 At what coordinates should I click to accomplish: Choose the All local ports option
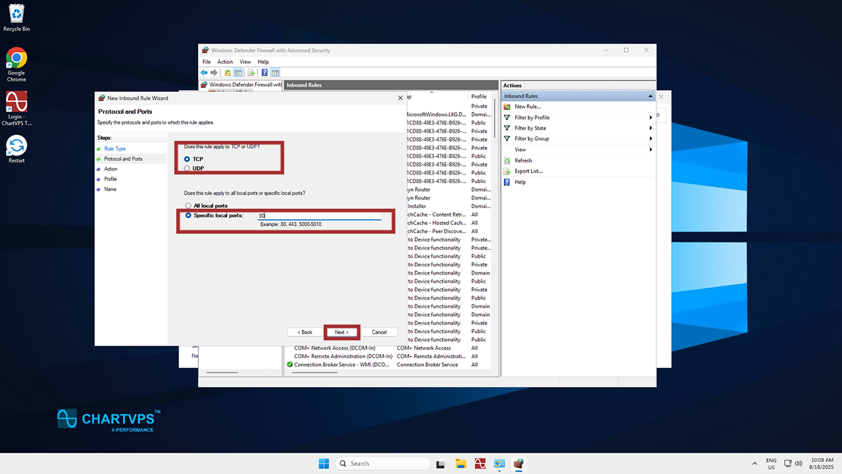coord(188,206)
